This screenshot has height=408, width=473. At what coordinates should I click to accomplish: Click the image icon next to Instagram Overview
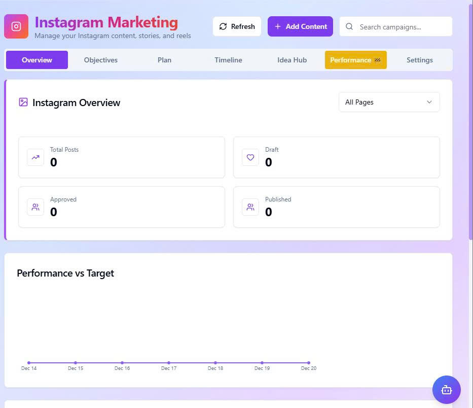(x=23, y=102)
